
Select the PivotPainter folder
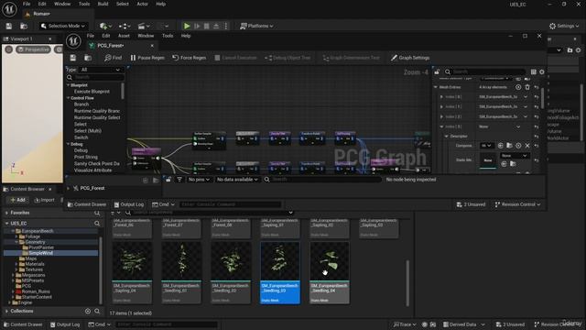(41, 247)
